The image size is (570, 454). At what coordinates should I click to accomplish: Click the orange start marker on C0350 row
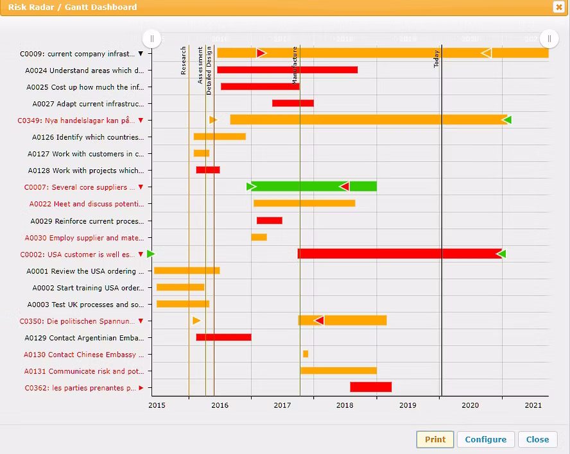(196, 321)
